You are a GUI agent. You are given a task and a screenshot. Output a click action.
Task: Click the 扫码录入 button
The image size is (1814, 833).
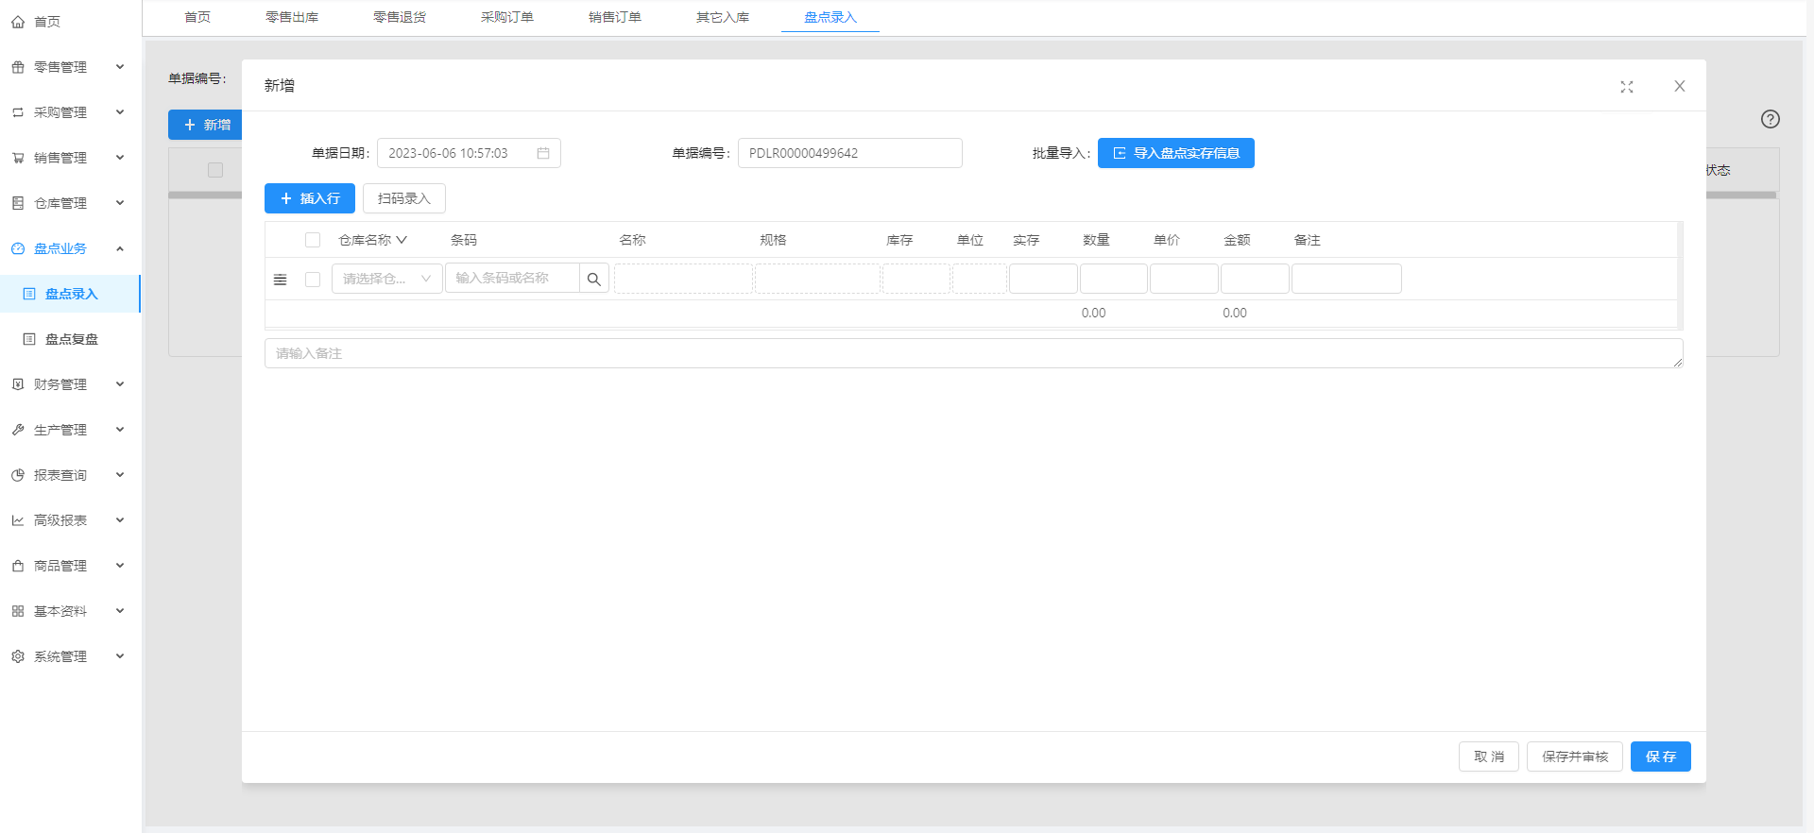pyautogui.click(x=404, y=198)
